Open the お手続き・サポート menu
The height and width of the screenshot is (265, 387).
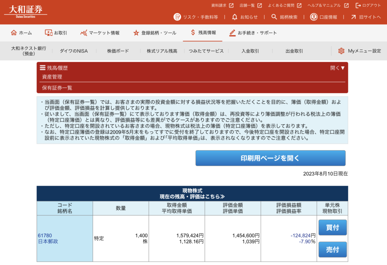pos(253,33)
